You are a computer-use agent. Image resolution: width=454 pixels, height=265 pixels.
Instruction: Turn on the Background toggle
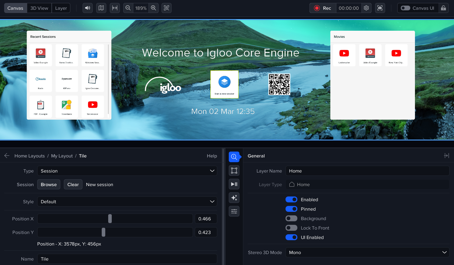(291, 219)
